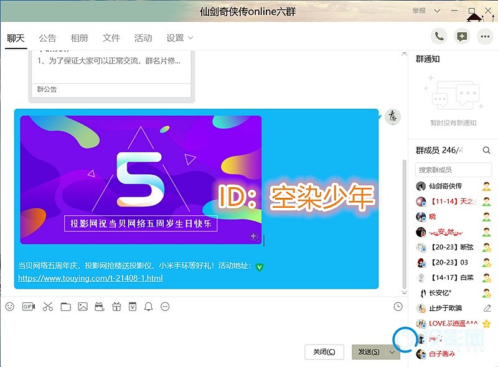Open the 公告 tab
Screen dimensions: 498x367
(48, 38)
